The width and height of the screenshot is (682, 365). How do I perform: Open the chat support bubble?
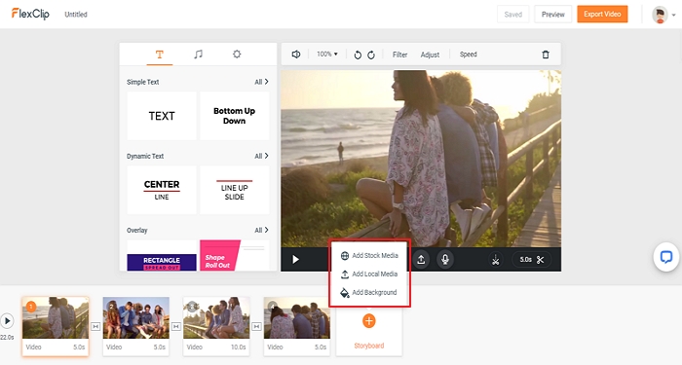click(x=665, y=257)
